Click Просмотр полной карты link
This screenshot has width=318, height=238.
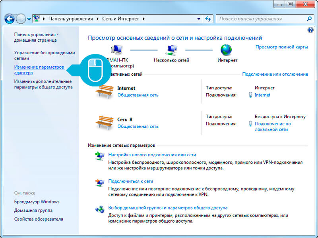pyautogui.click(x=281, y=47)
